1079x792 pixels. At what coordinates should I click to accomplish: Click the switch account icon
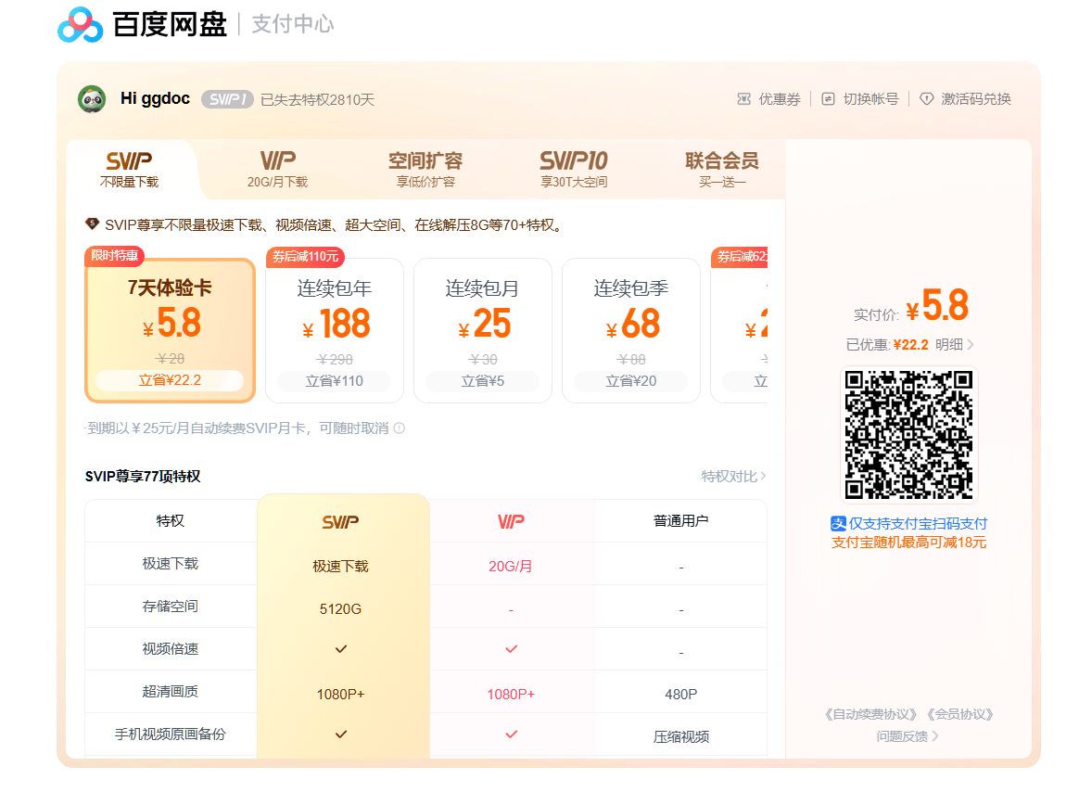[x=829, y=99]
